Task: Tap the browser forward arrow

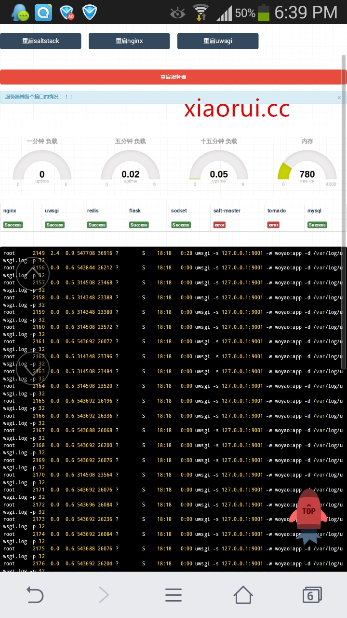Action: click(104, 595)
